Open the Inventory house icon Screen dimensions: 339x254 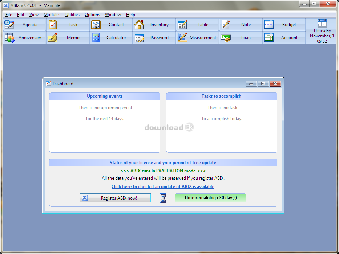tap(139, 25)
